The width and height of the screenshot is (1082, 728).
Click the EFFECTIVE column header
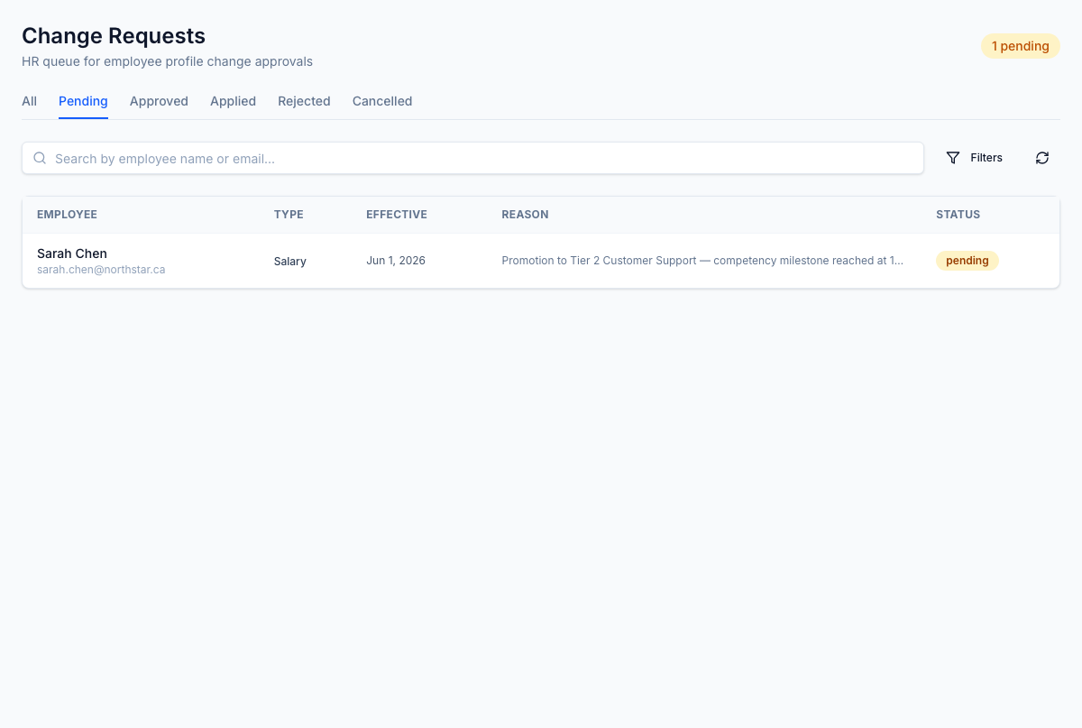click(397, 215)
